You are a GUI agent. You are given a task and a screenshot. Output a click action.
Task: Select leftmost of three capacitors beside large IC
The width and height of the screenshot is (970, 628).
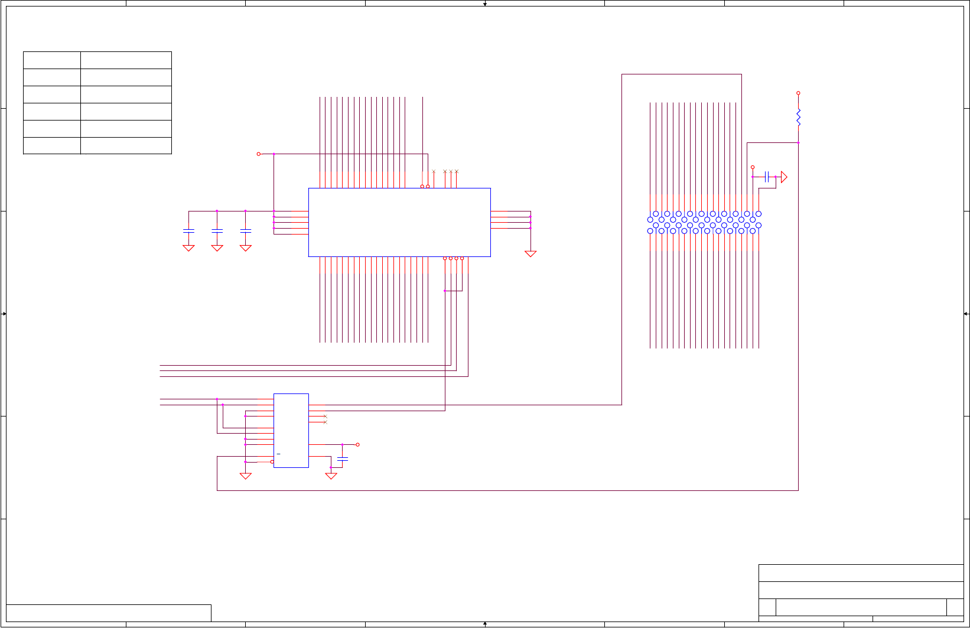pyautogui.click(x=188, y=230)
